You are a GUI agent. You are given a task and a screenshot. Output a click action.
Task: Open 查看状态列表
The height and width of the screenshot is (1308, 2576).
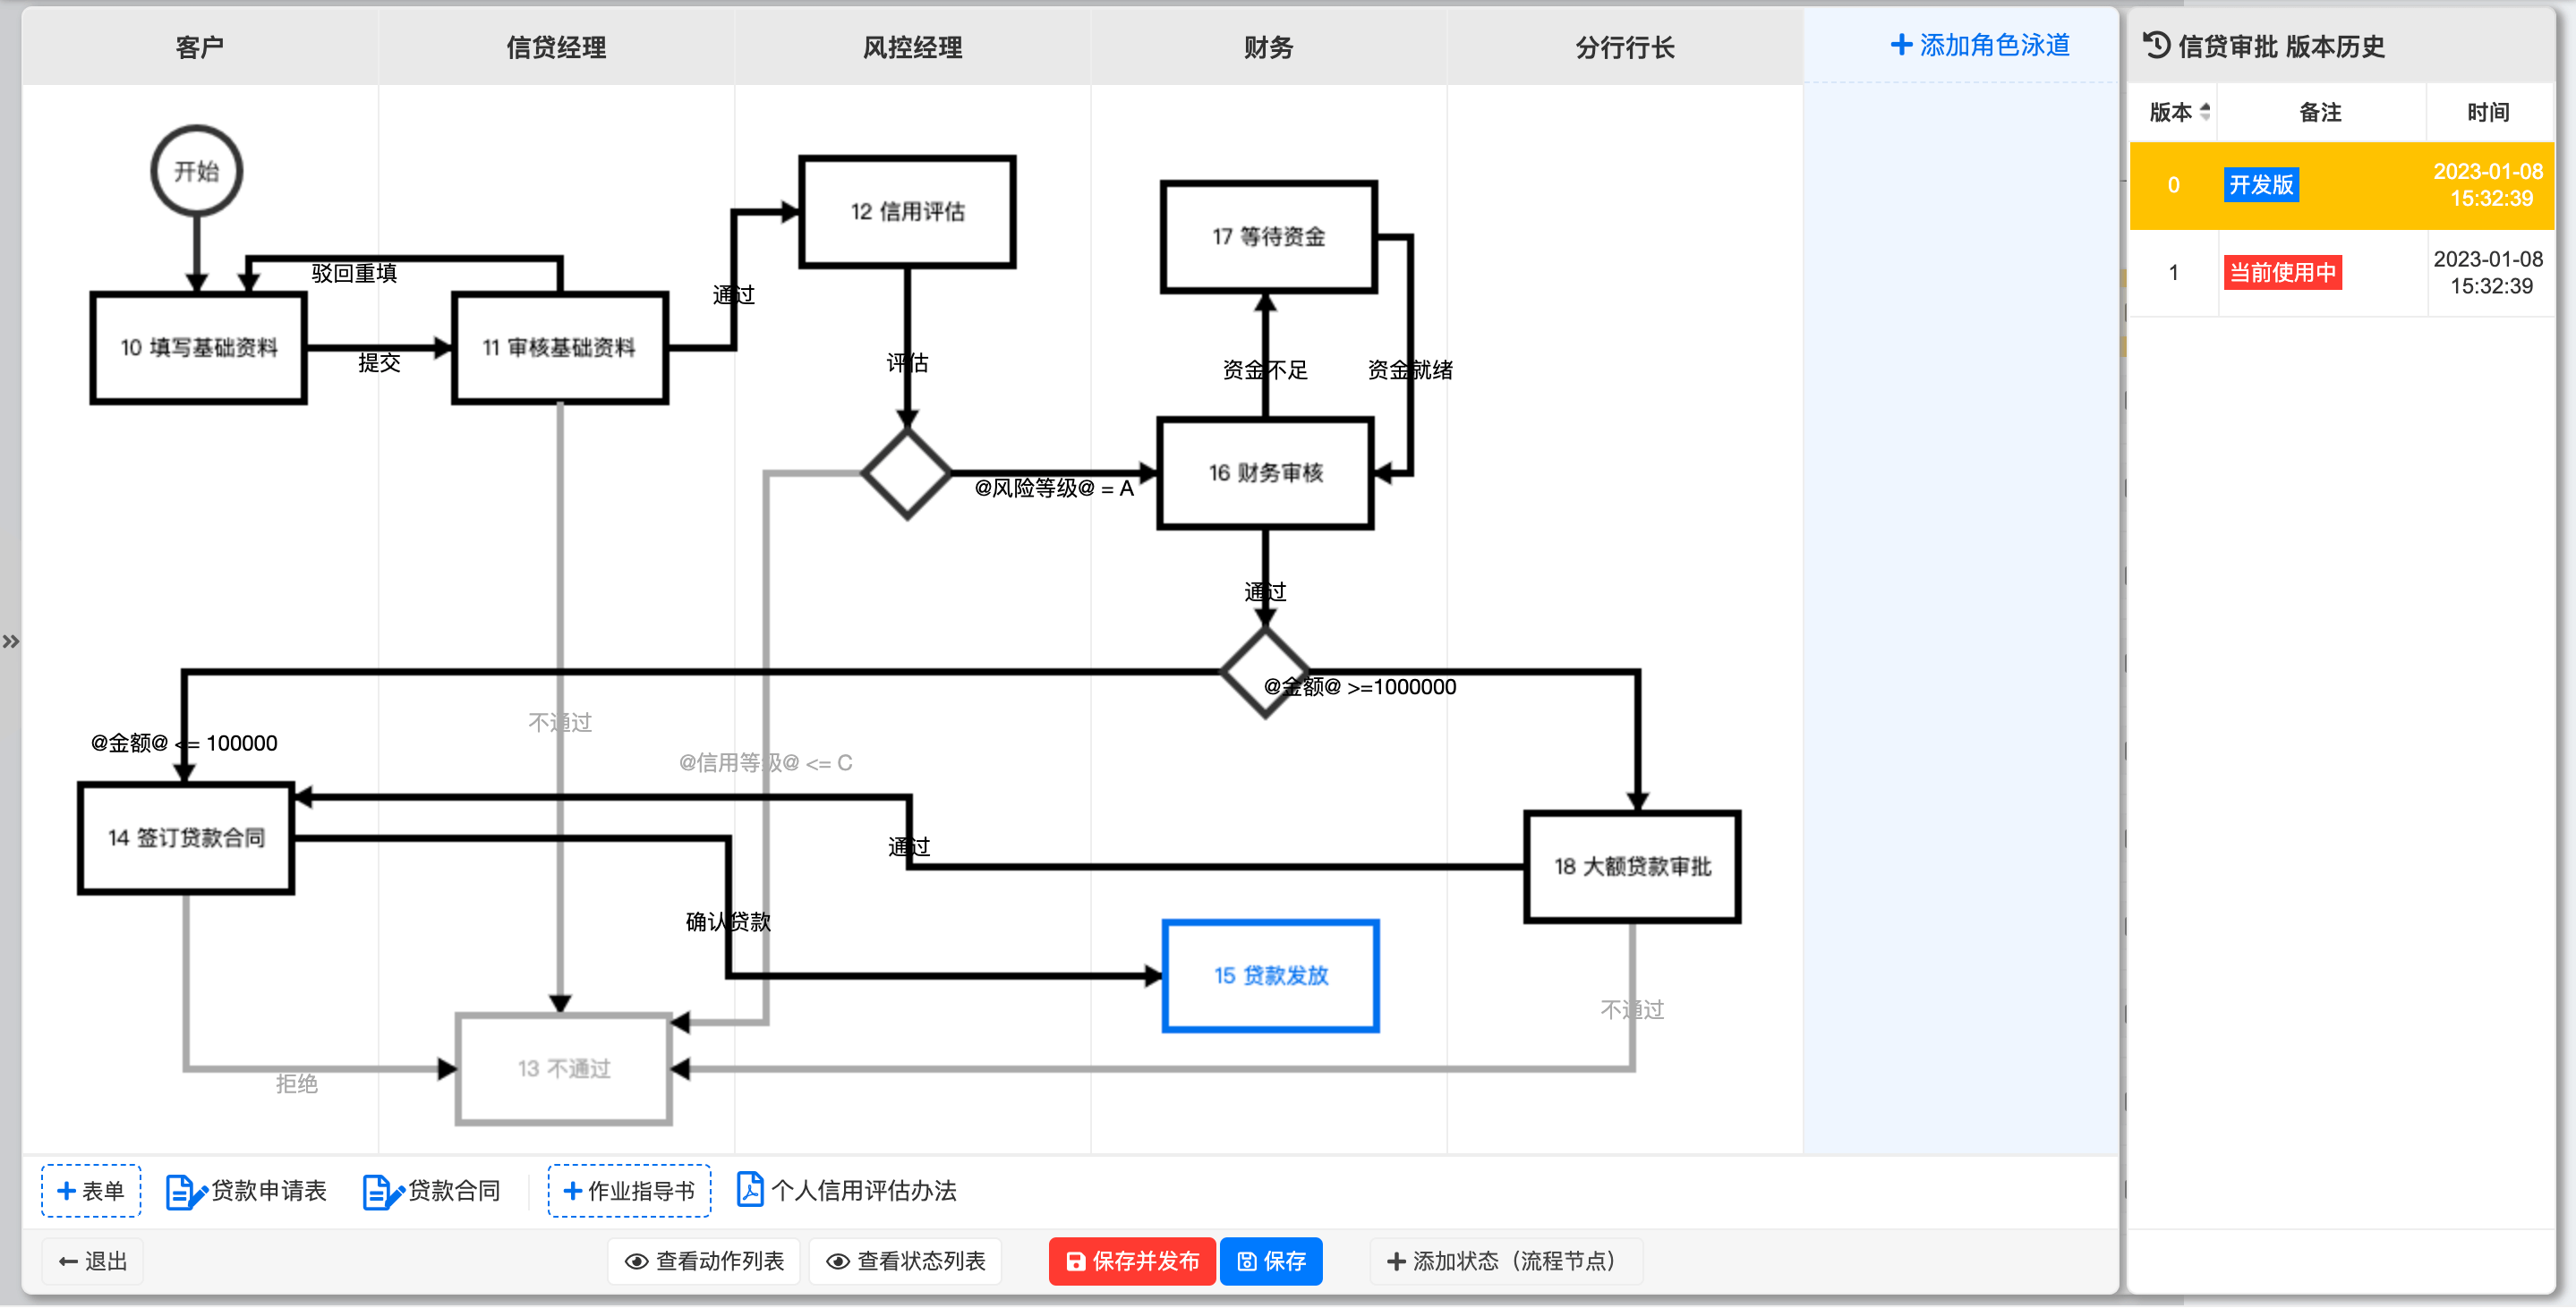[x=906, y=1261]
